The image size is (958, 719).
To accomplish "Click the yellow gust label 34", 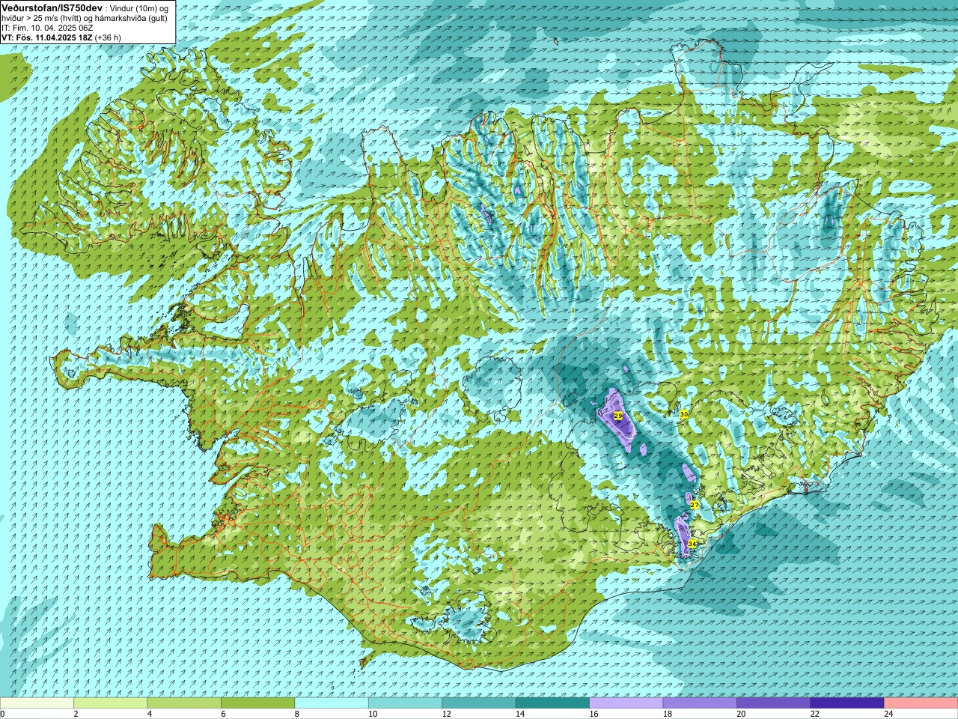I will coord(692,544).
